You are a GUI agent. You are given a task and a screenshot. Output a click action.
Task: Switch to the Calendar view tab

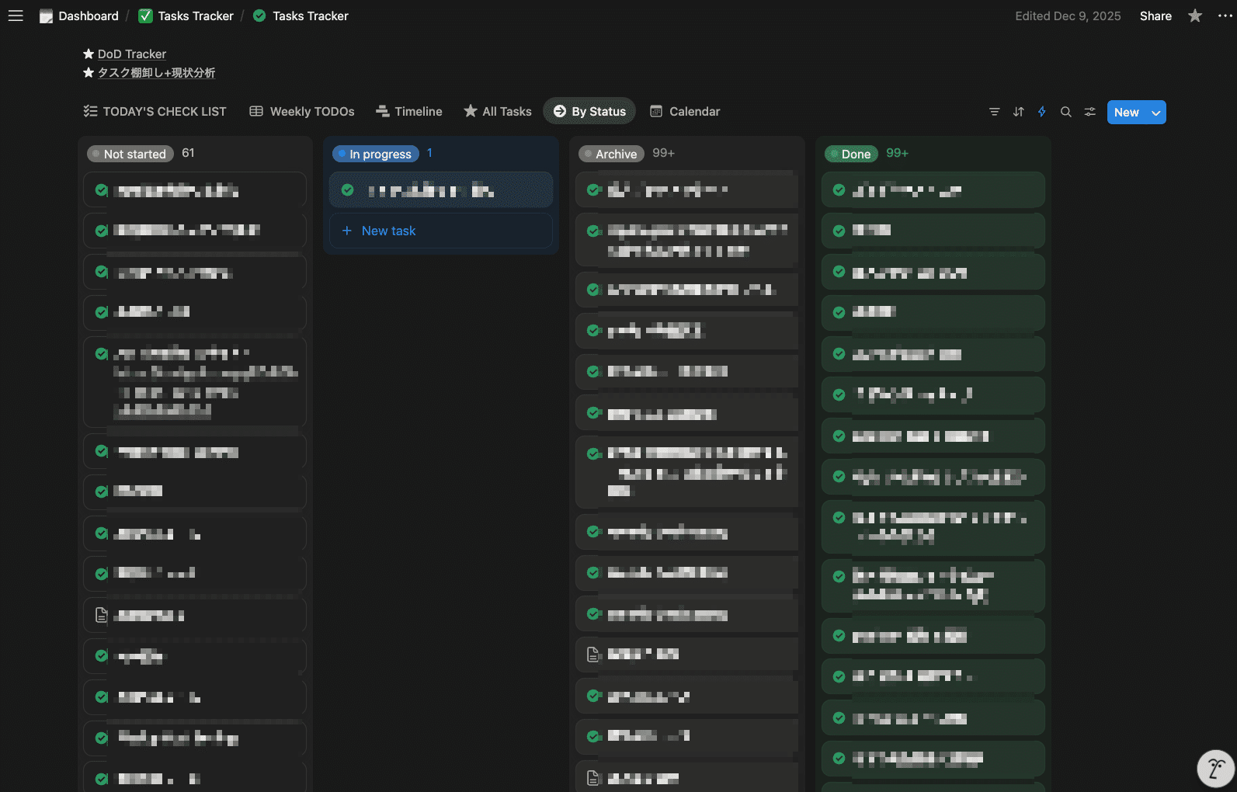pyautogui.click(x=685, y=112)
